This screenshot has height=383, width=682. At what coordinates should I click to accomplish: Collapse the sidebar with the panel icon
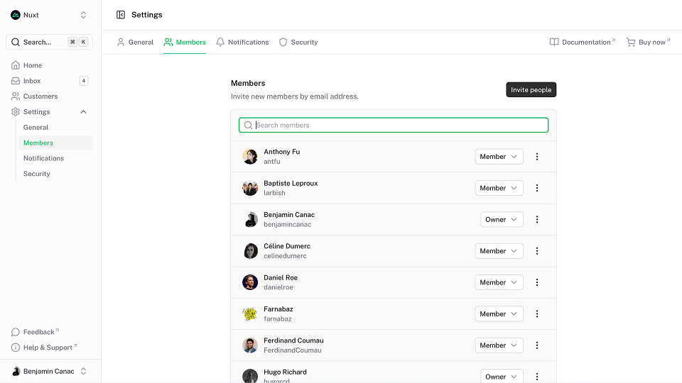pos(121,15)
